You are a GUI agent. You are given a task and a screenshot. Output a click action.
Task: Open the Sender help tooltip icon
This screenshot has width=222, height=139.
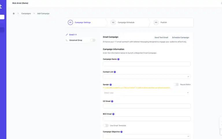coord(111,85)
